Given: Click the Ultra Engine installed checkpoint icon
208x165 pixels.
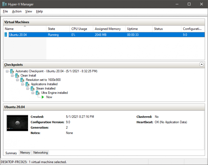Looking at the screenshot, I should pos(38,93).
